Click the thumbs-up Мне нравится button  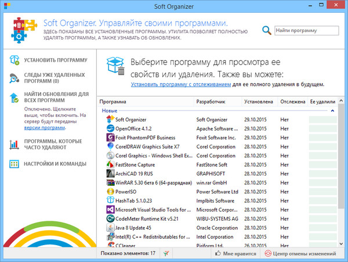[236, 253]
